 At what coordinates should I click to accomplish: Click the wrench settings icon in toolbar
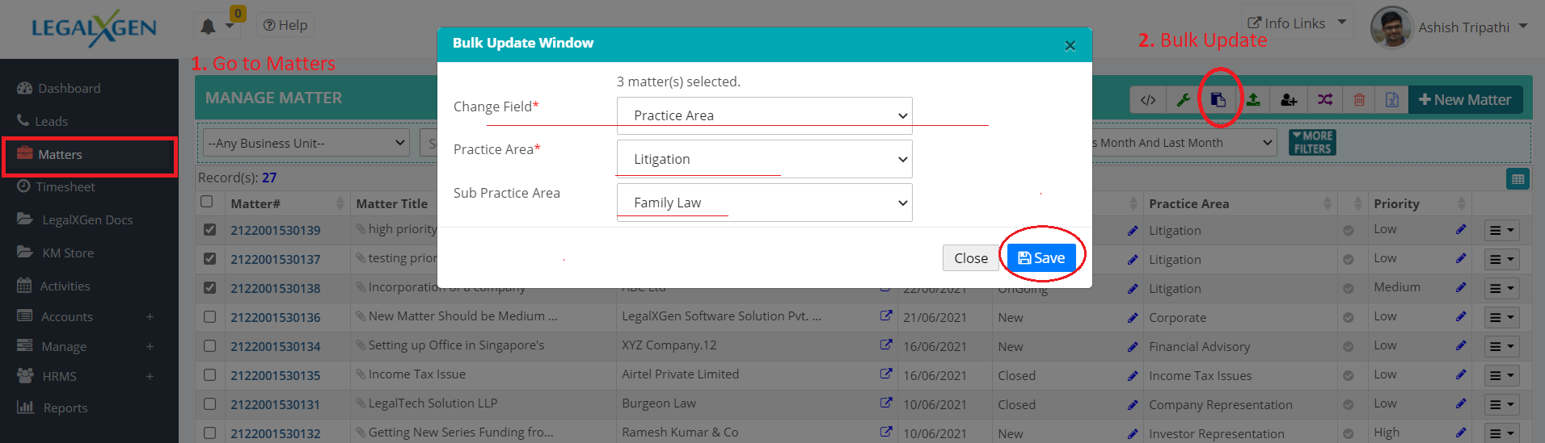[1183, 100]
